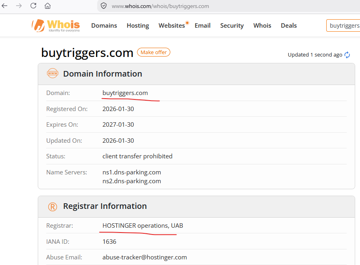Screen dimensions: 360x265
Task: Click the Domain value buytriggers.com
Action: click(125, 93)
